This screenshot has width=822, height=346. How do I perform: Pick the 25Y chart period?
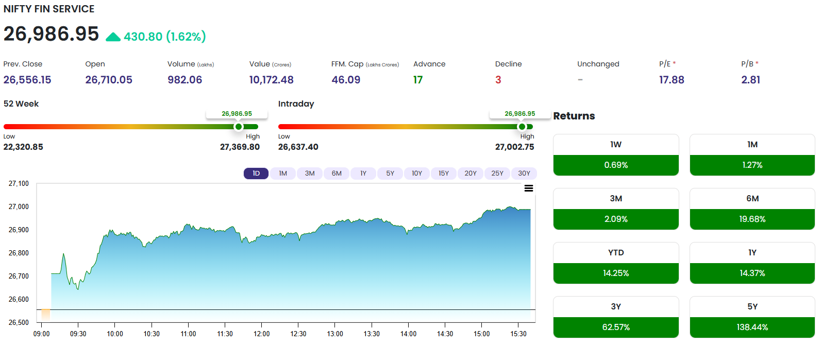497,174
